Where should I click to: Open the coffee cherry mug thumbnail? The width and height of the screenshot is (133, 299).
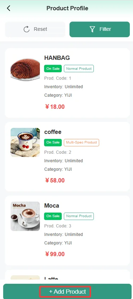coord(25,142)
